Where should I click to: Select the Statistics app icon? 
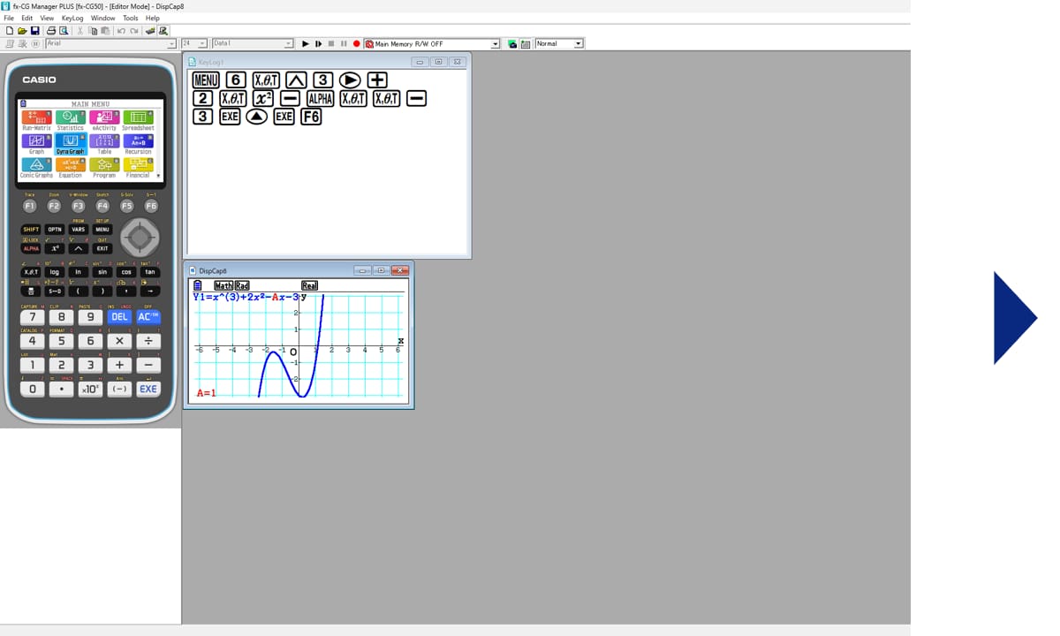coord(71,117)
